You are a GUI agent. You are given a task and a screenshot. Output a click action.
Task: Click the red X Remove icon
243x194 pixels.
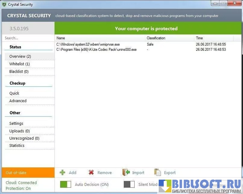91,172
